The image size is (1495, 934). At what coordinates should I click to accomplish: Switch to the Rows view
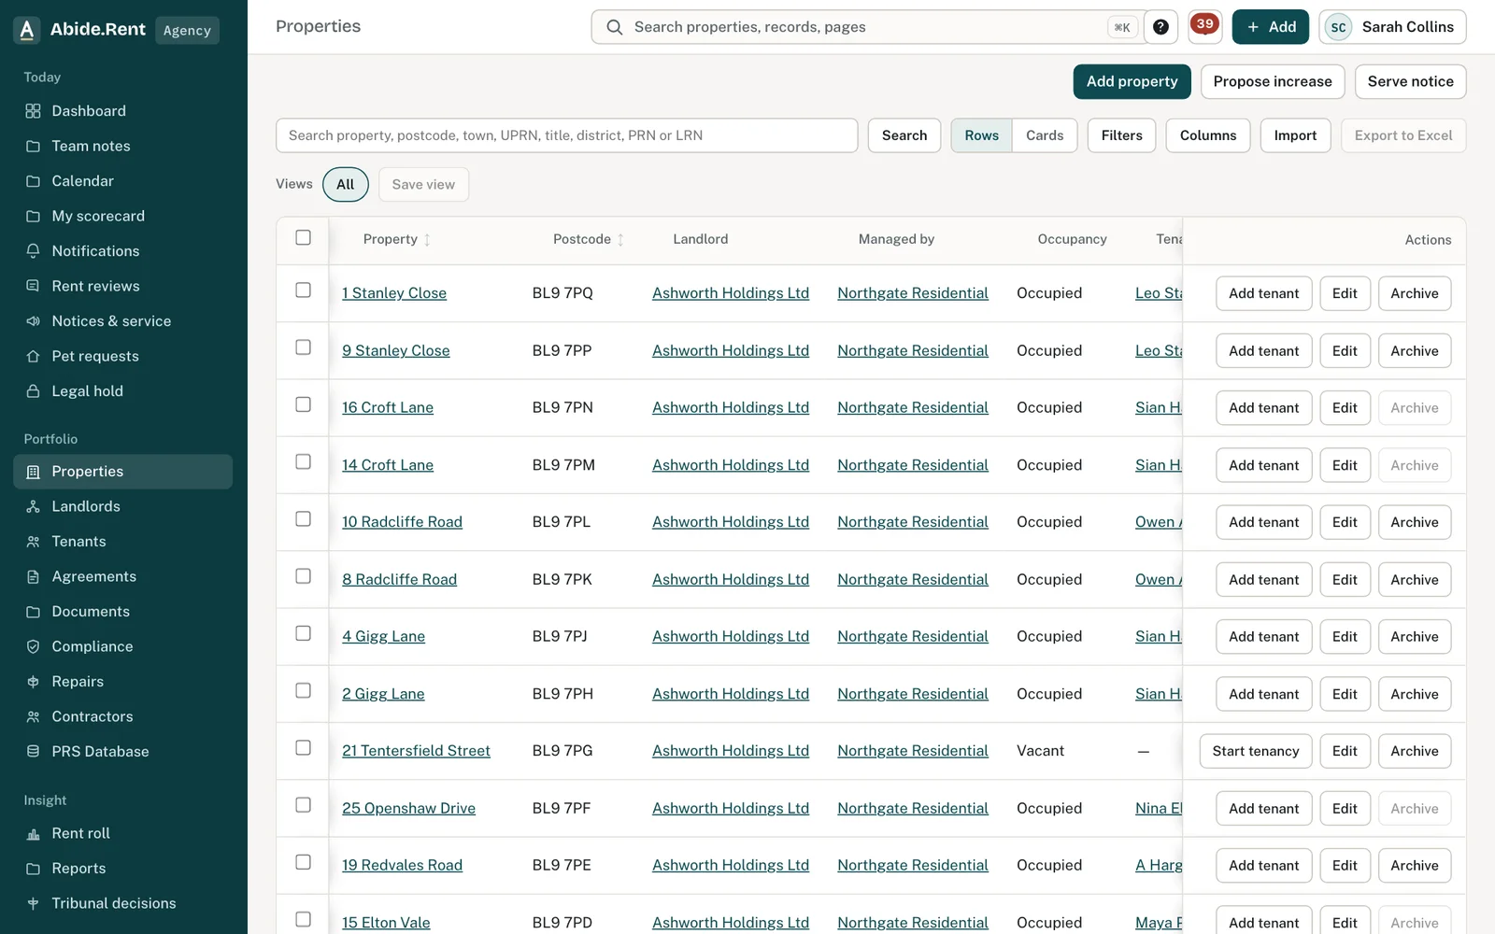pos(981,135)
